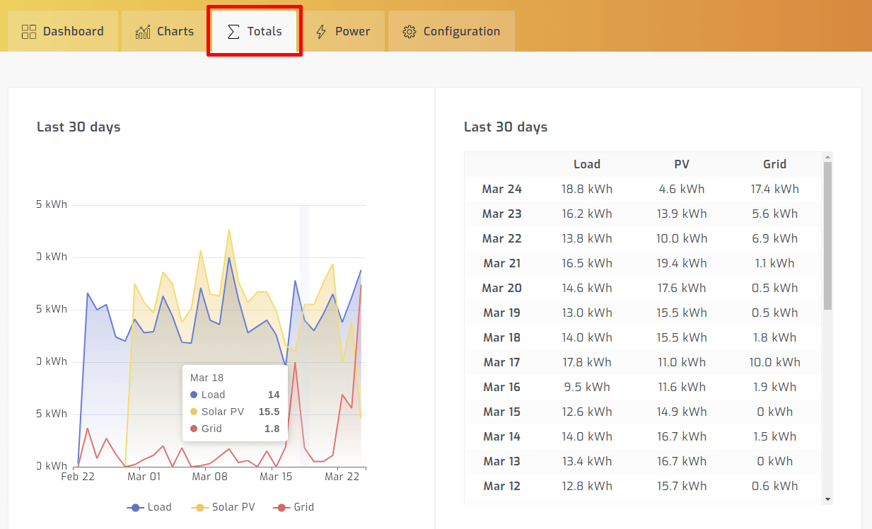The image size is (872, 529).
Task: Click the Charts bar-chart icon
Action: (x=141, y=30)
